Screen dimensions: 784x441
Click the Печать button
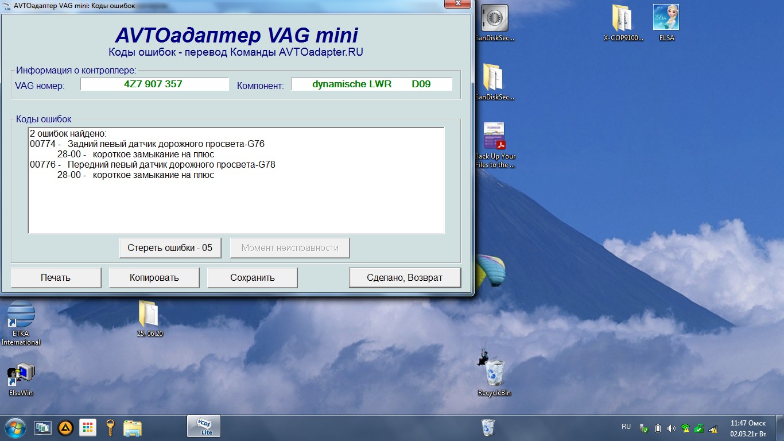pos(56,277)
